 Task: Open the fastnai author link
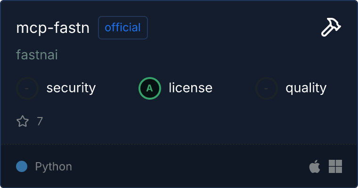37,55
